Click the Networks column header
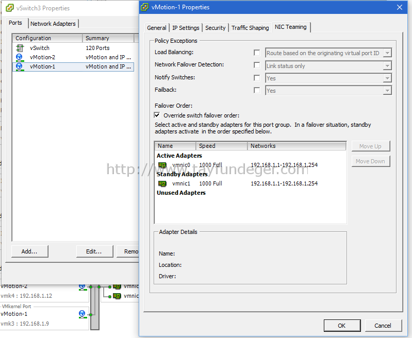The image size is (412, 338). 296,146
